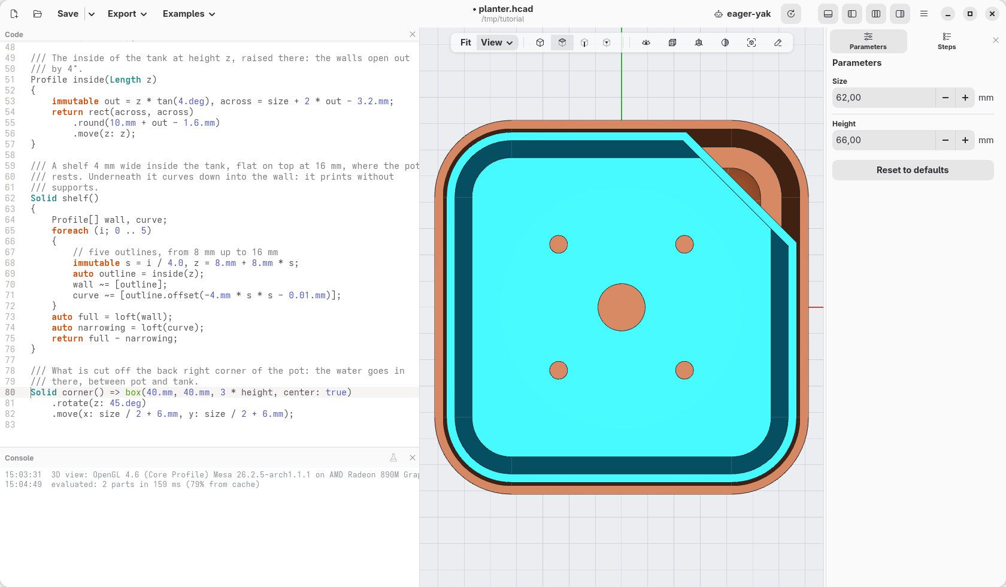1006x587 pixels.
Task: Toggle the center viewport panel layout
Action: (x=876, y=14)
